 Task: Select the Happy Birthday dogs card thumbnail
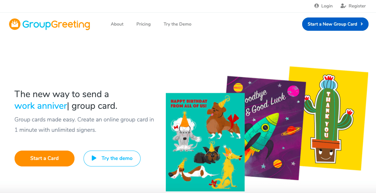point(205,142)
